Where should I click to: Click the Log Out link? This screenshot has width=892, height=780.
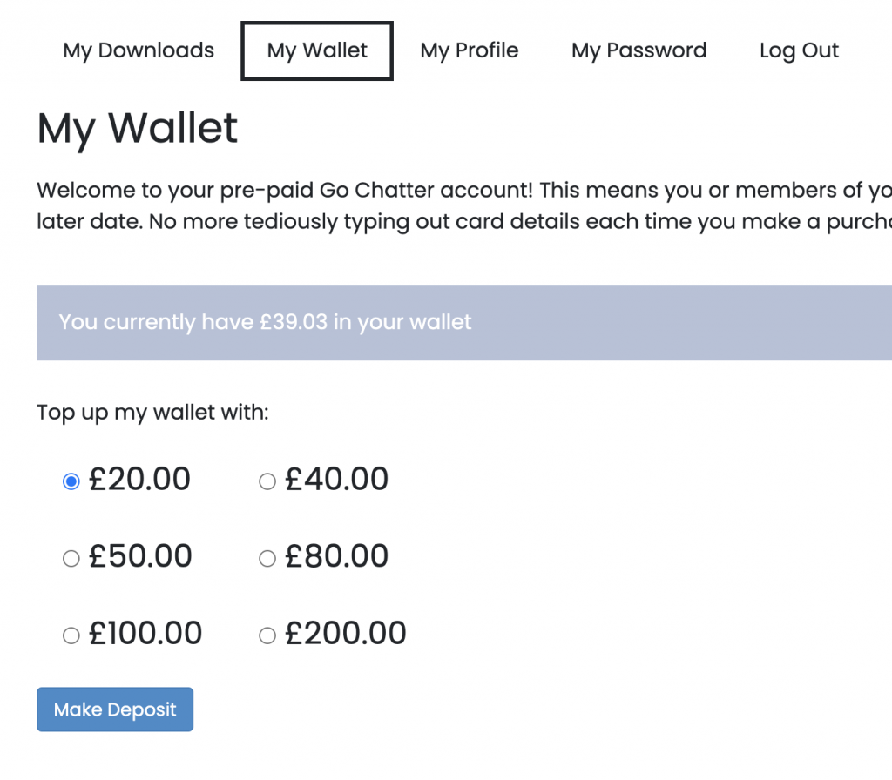(799, 50)
